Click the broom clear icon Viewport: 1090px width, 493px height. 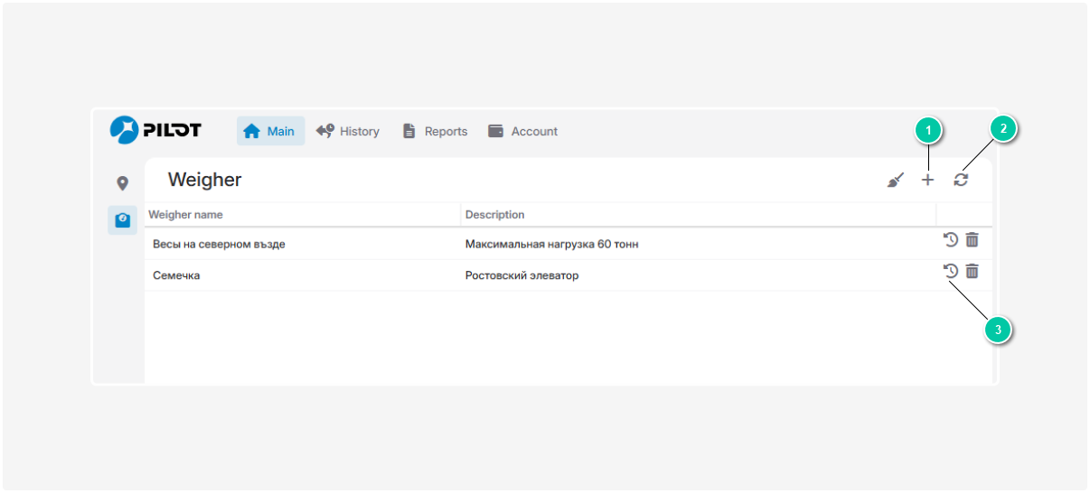point(896,181)
